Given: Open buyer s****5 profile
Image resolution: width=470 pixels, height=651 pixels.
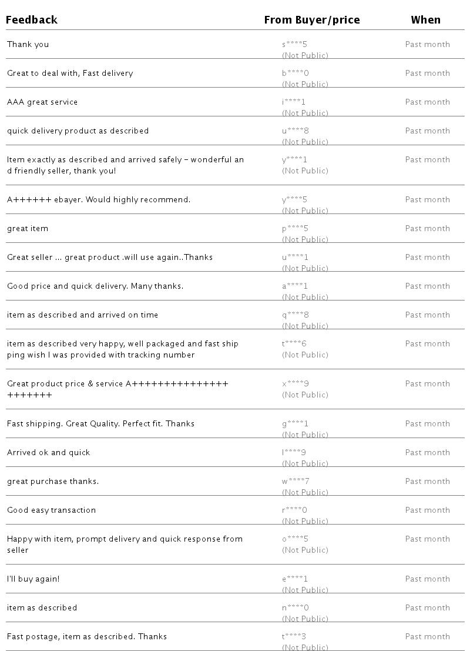Looking at the screenshot, I should [294, 44].
